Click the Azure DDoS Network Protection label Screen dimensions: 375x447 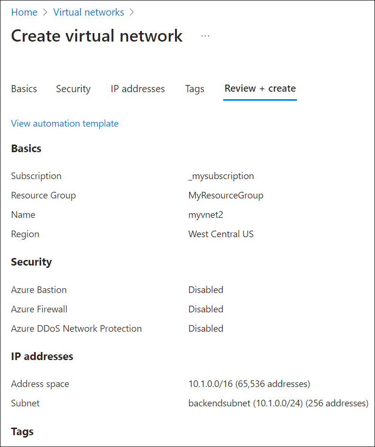(76, 328)
